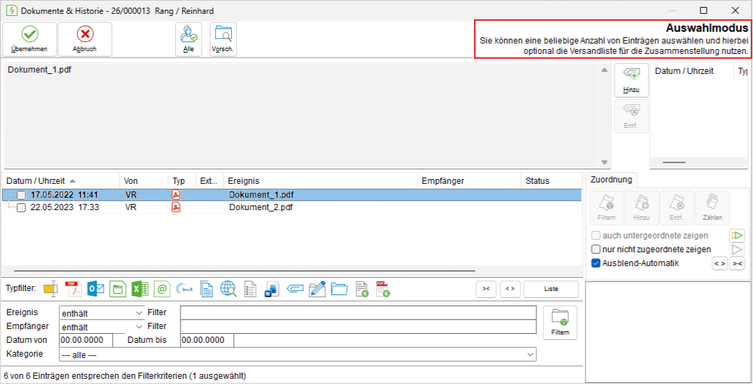Open the Ereignis 'enthält' dropdown
753x385 pixels.
click(x=102, y=313)
